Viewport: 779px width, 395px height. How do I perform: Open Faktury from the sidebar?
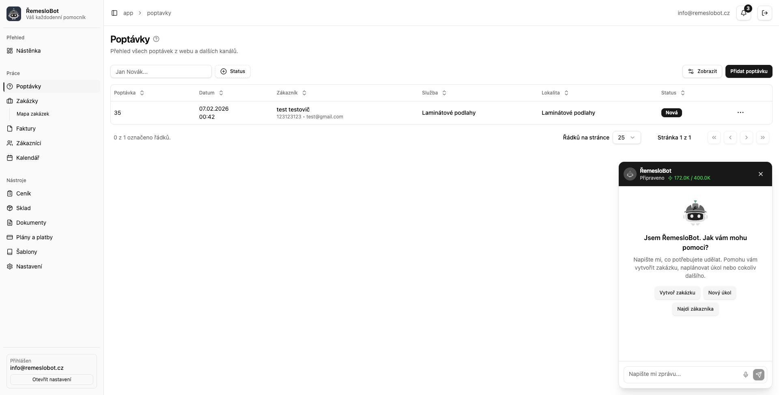pos(26,129)
